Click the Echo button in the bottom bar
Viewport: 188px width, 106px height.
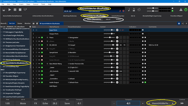click(x=45, y=103)
